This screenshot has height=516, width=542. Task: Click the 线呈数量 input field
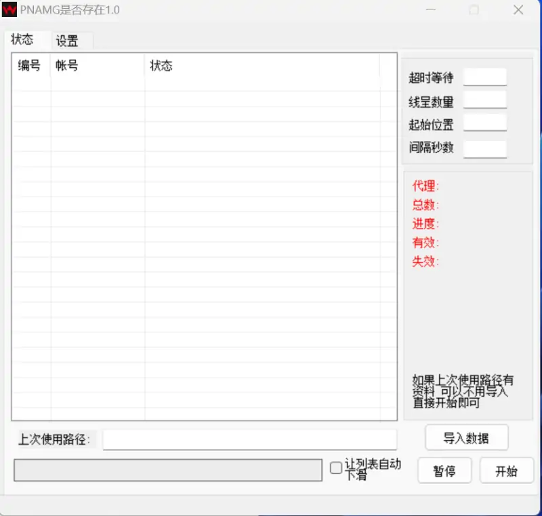(485, 100)
